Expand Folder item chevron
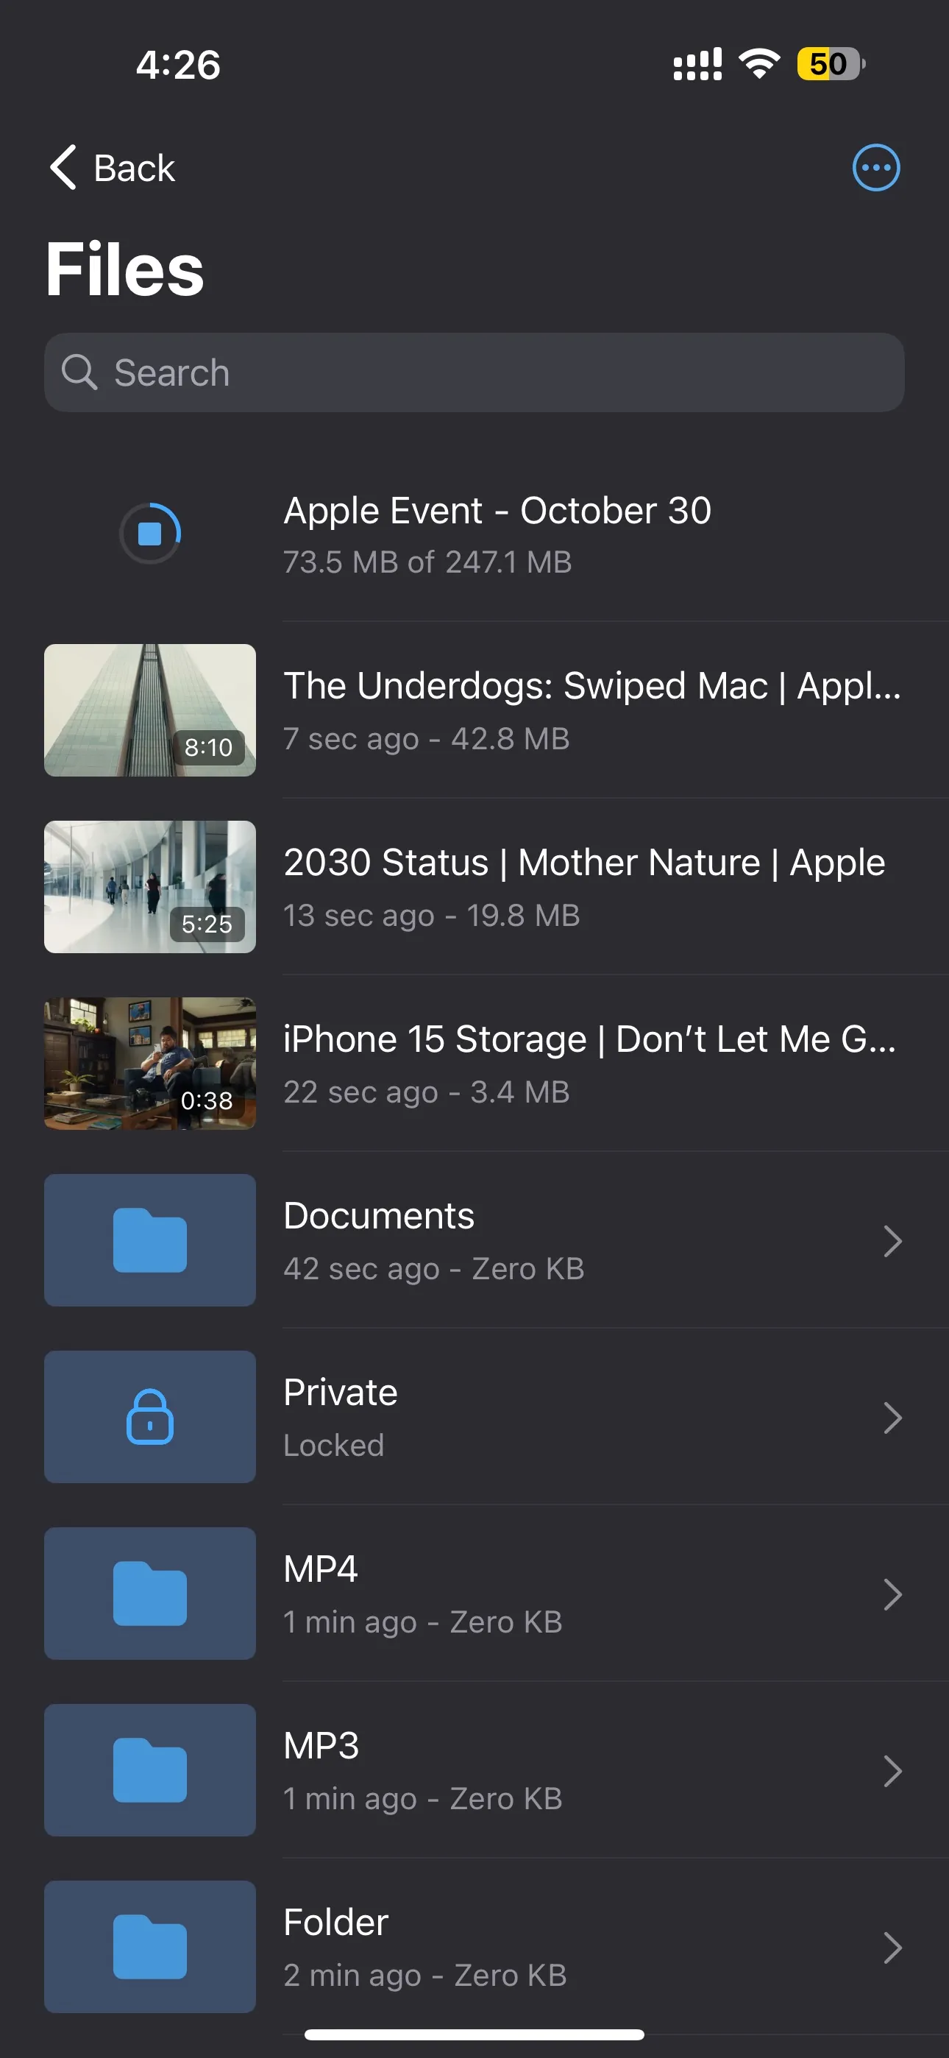This screenshot has height=2058, width=949. [892, 1947]
